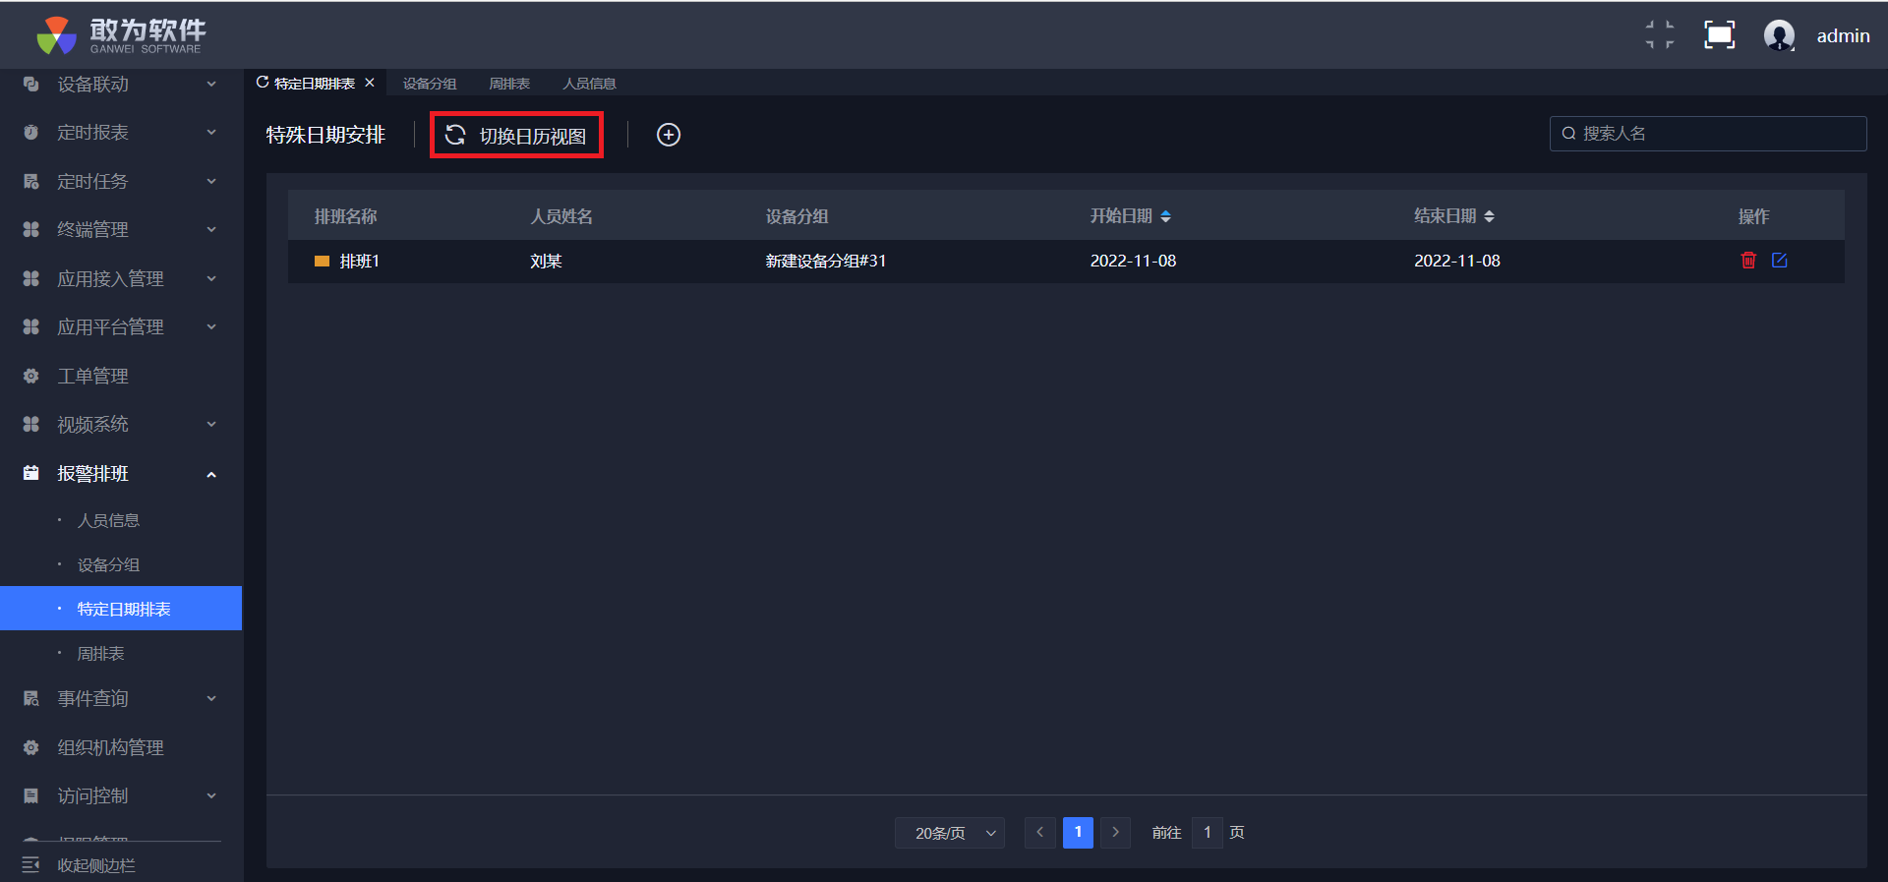Expand the 终端管理 menu
1888x882 pixels.
211,230
